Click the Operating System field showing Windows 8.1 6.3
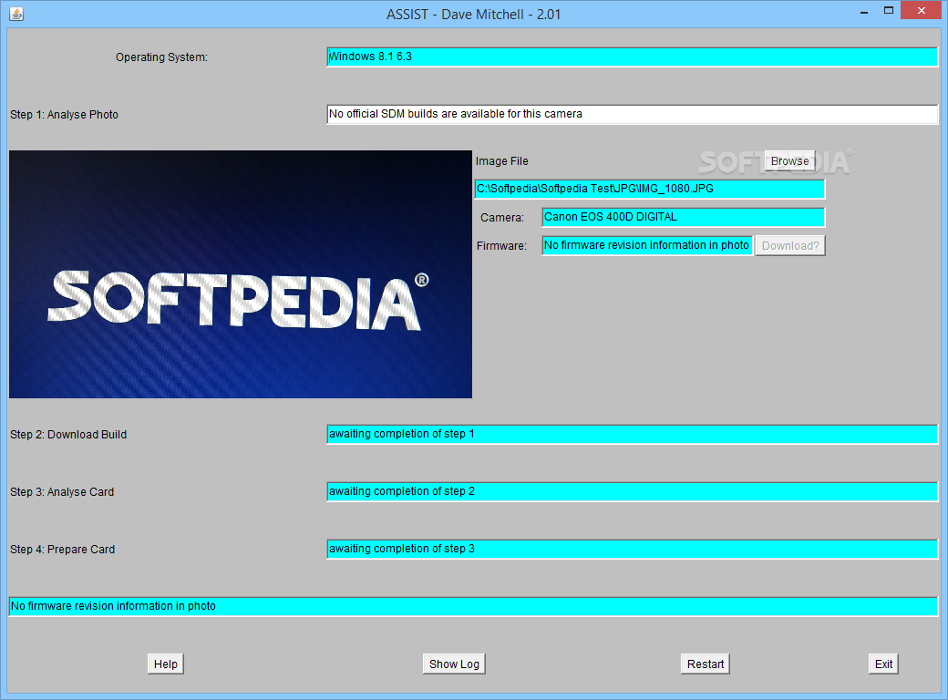 [633, 57]
